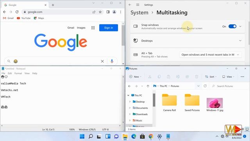This screenshot has width=250, height=141.
Task: Open View dropdown in File Explorer
Action: tap(228, 77)
